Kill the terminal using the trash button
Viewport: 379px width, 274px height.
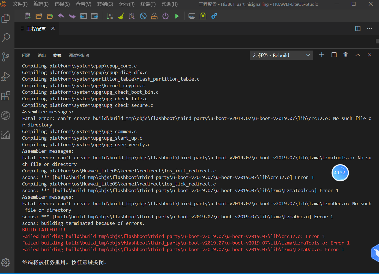pos(345,55)
